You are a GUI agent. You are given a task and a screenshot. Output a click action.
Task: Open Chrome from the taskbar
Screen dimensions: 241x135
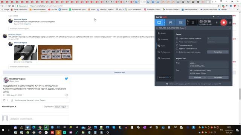(40, 127)
